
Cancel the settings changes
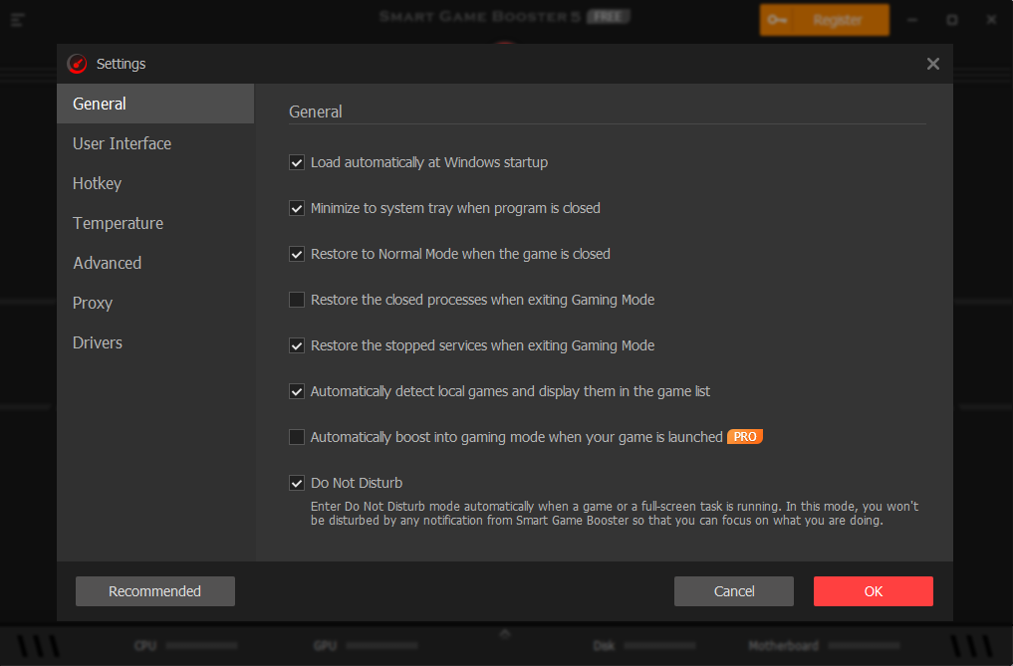pos(734,591)
